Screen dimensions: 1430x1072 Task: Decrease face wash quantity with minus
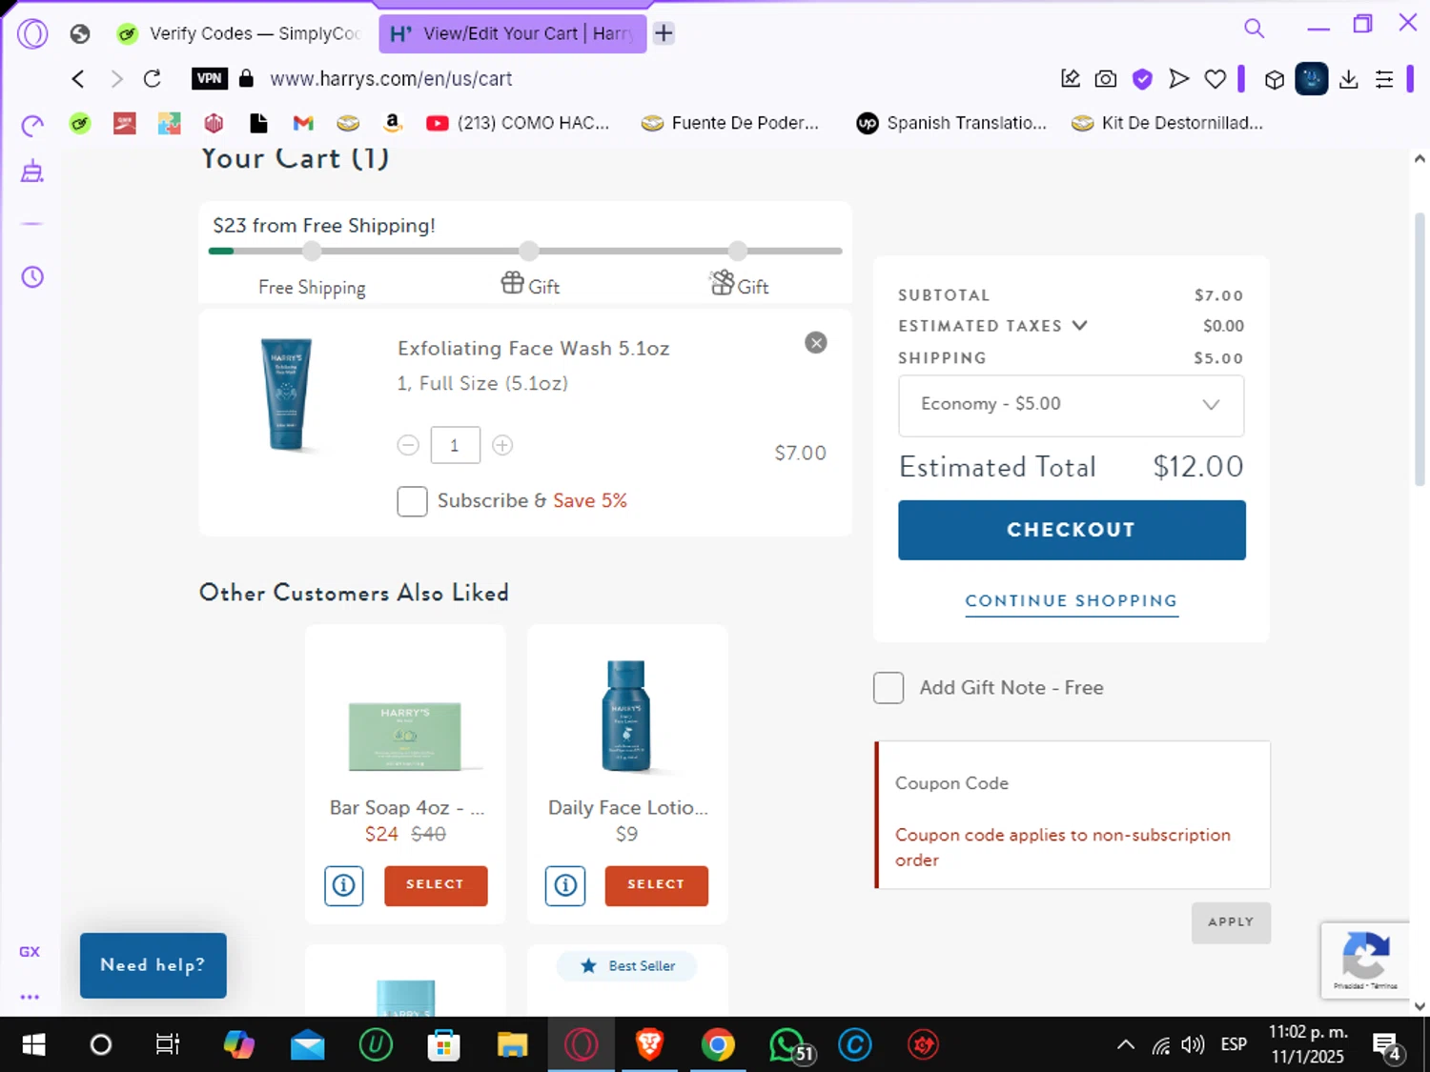[x=408, y=445]
